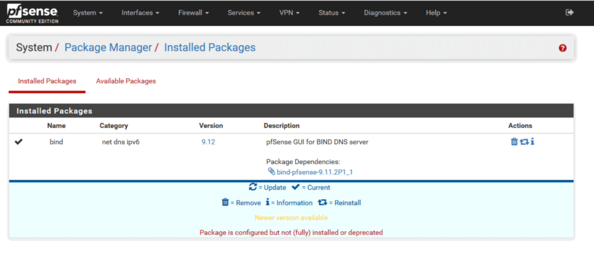Image resolution: width=594 pixels, height=268 pixels.
Task: Click the Update legend refresh icon
Action: click(x=253, y=187)
